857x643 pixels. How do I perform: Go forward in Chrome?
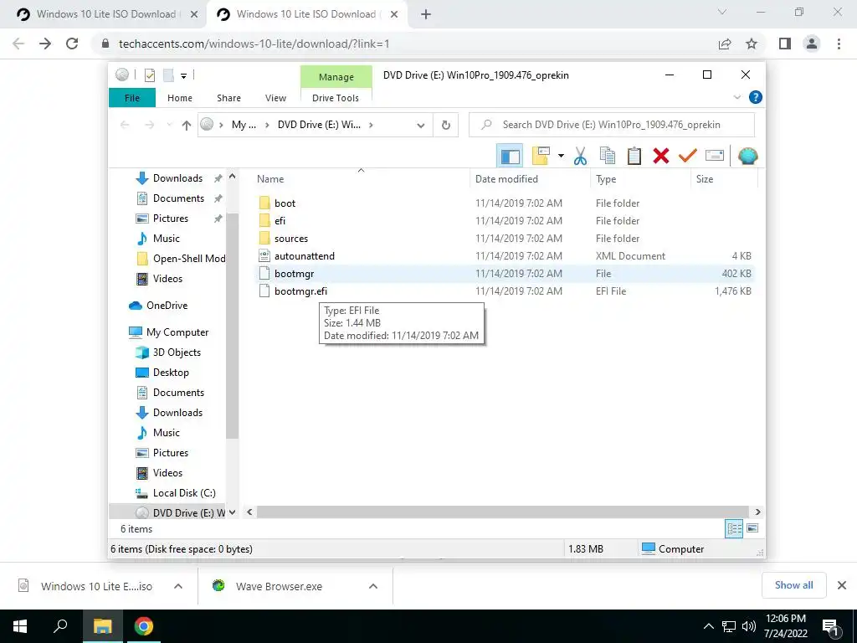(x=45, y=44)
